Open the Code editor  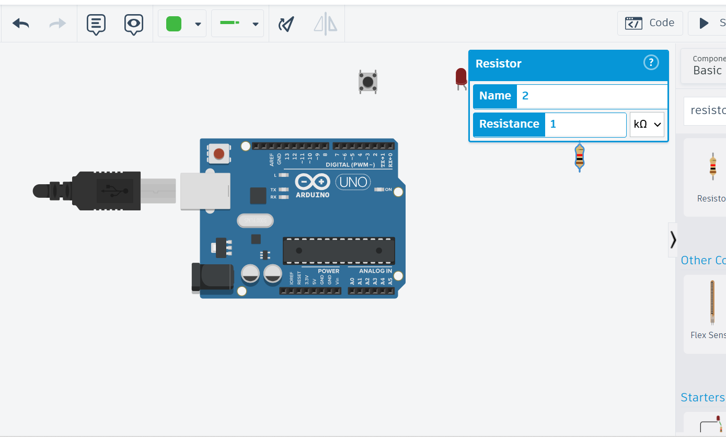click(x=650, y=23)
